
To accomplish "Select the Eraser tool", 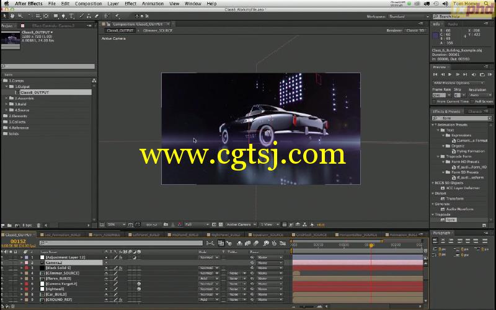I will (x=97, y=16).
